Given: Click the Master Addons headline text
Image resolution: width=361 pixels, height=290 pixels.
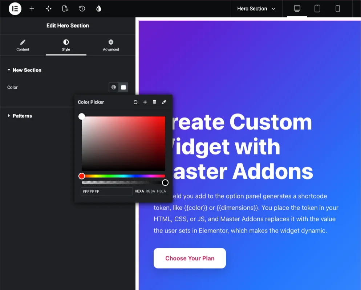Looking at the screenshot, I should pyautogui.click(x=243, y=172).
